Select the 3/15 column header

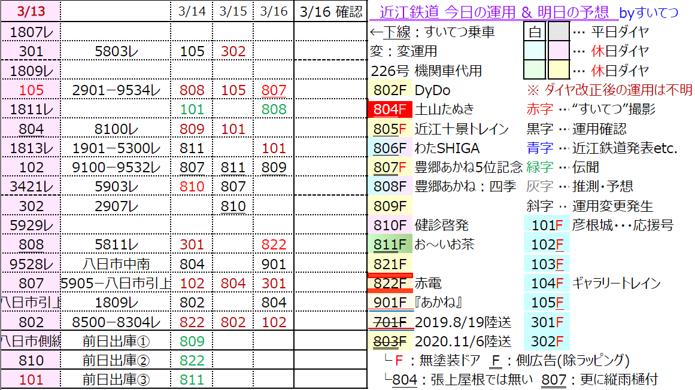[x=233, y=11]
